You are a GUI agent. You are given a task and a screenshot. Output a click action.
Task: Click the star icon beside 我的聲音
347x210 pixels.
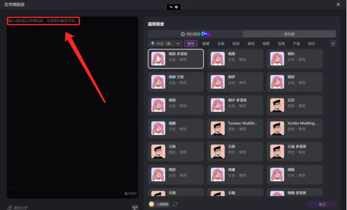(x=183, y=34)
